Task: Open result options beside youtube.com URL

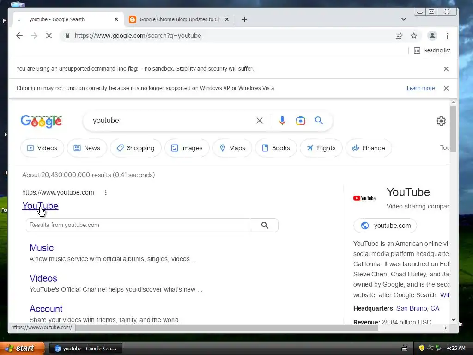Action: (x=106, y=192)
